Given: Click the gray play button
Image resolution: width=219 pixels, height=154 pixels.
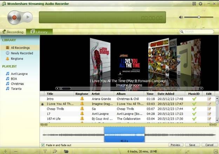Looking at the screenshot, I should tap(28, 17).
